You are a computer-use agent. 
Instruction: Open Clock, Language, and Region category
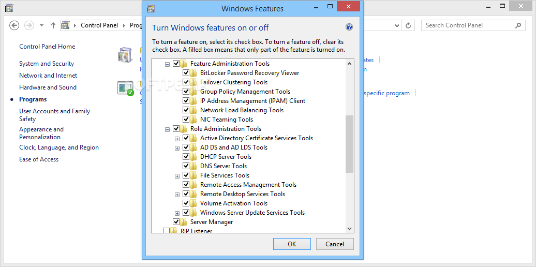pyautogui.click(x=59, y=147)
